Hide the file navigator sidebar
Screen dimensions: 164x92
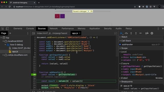coord(34,33)
